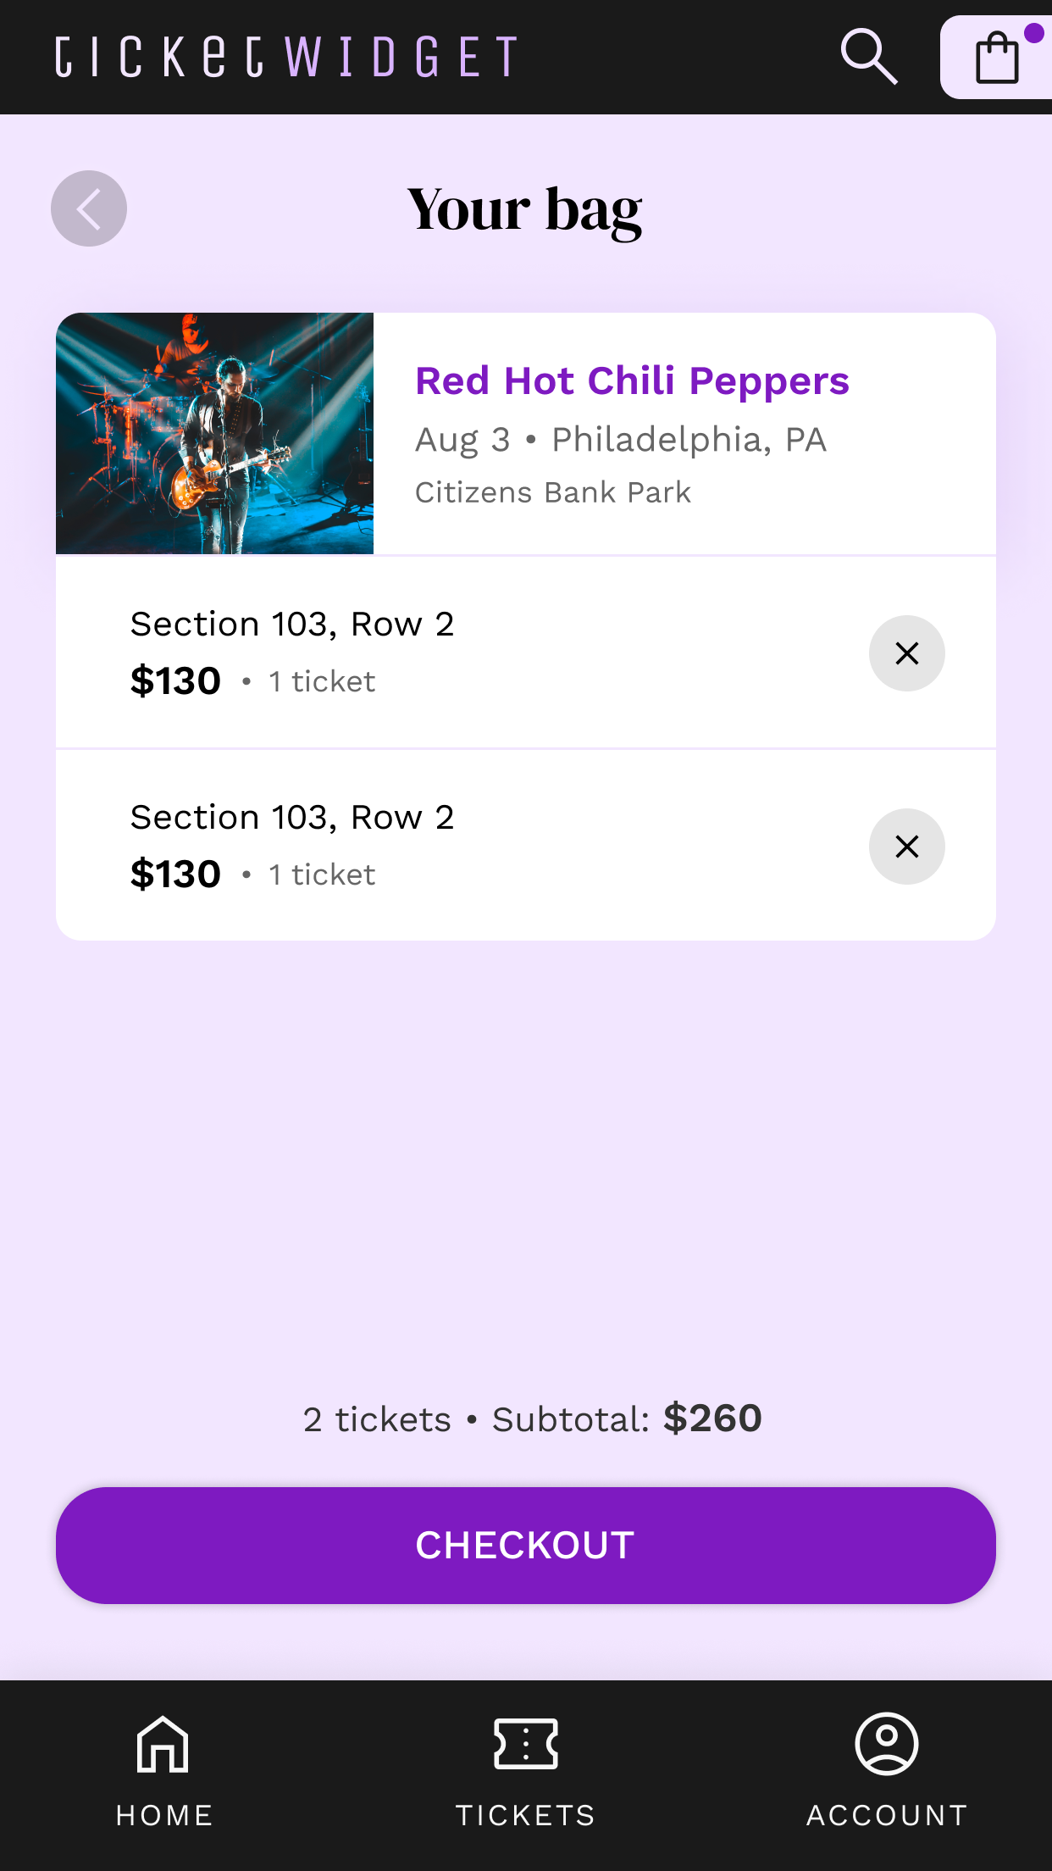The image size is (1052, 1871).
Task: Select the HOME tab label
Action: [164, 1815]
